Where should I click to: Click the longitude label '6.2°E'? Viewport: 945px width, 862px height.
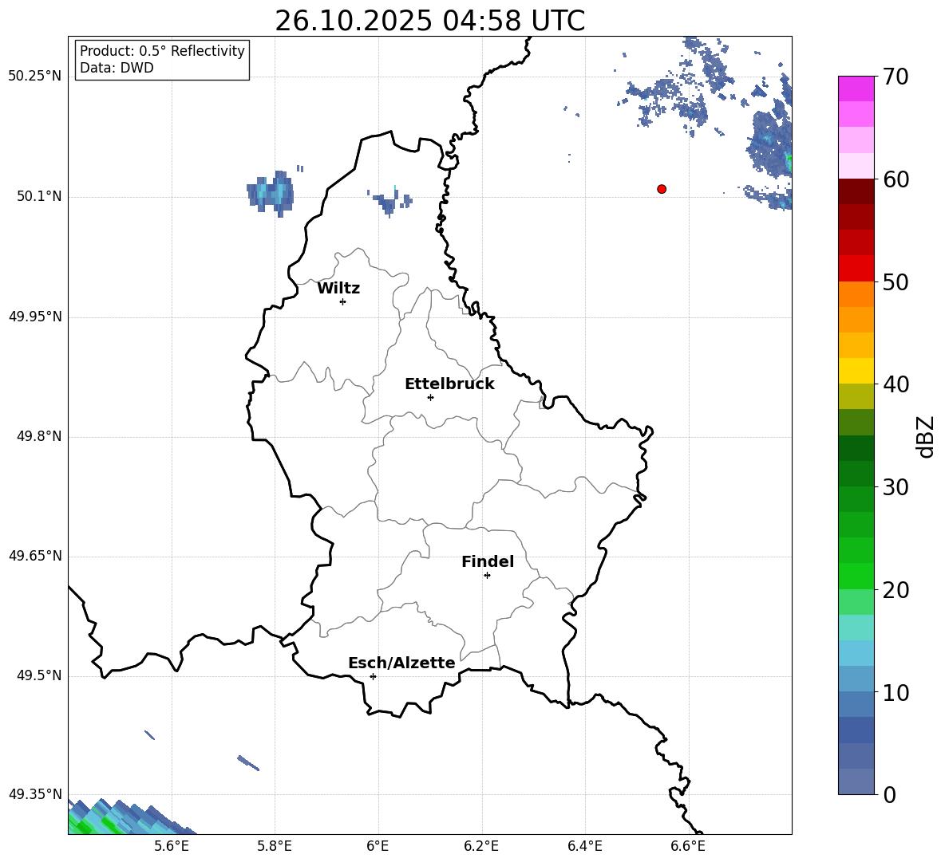481,846
